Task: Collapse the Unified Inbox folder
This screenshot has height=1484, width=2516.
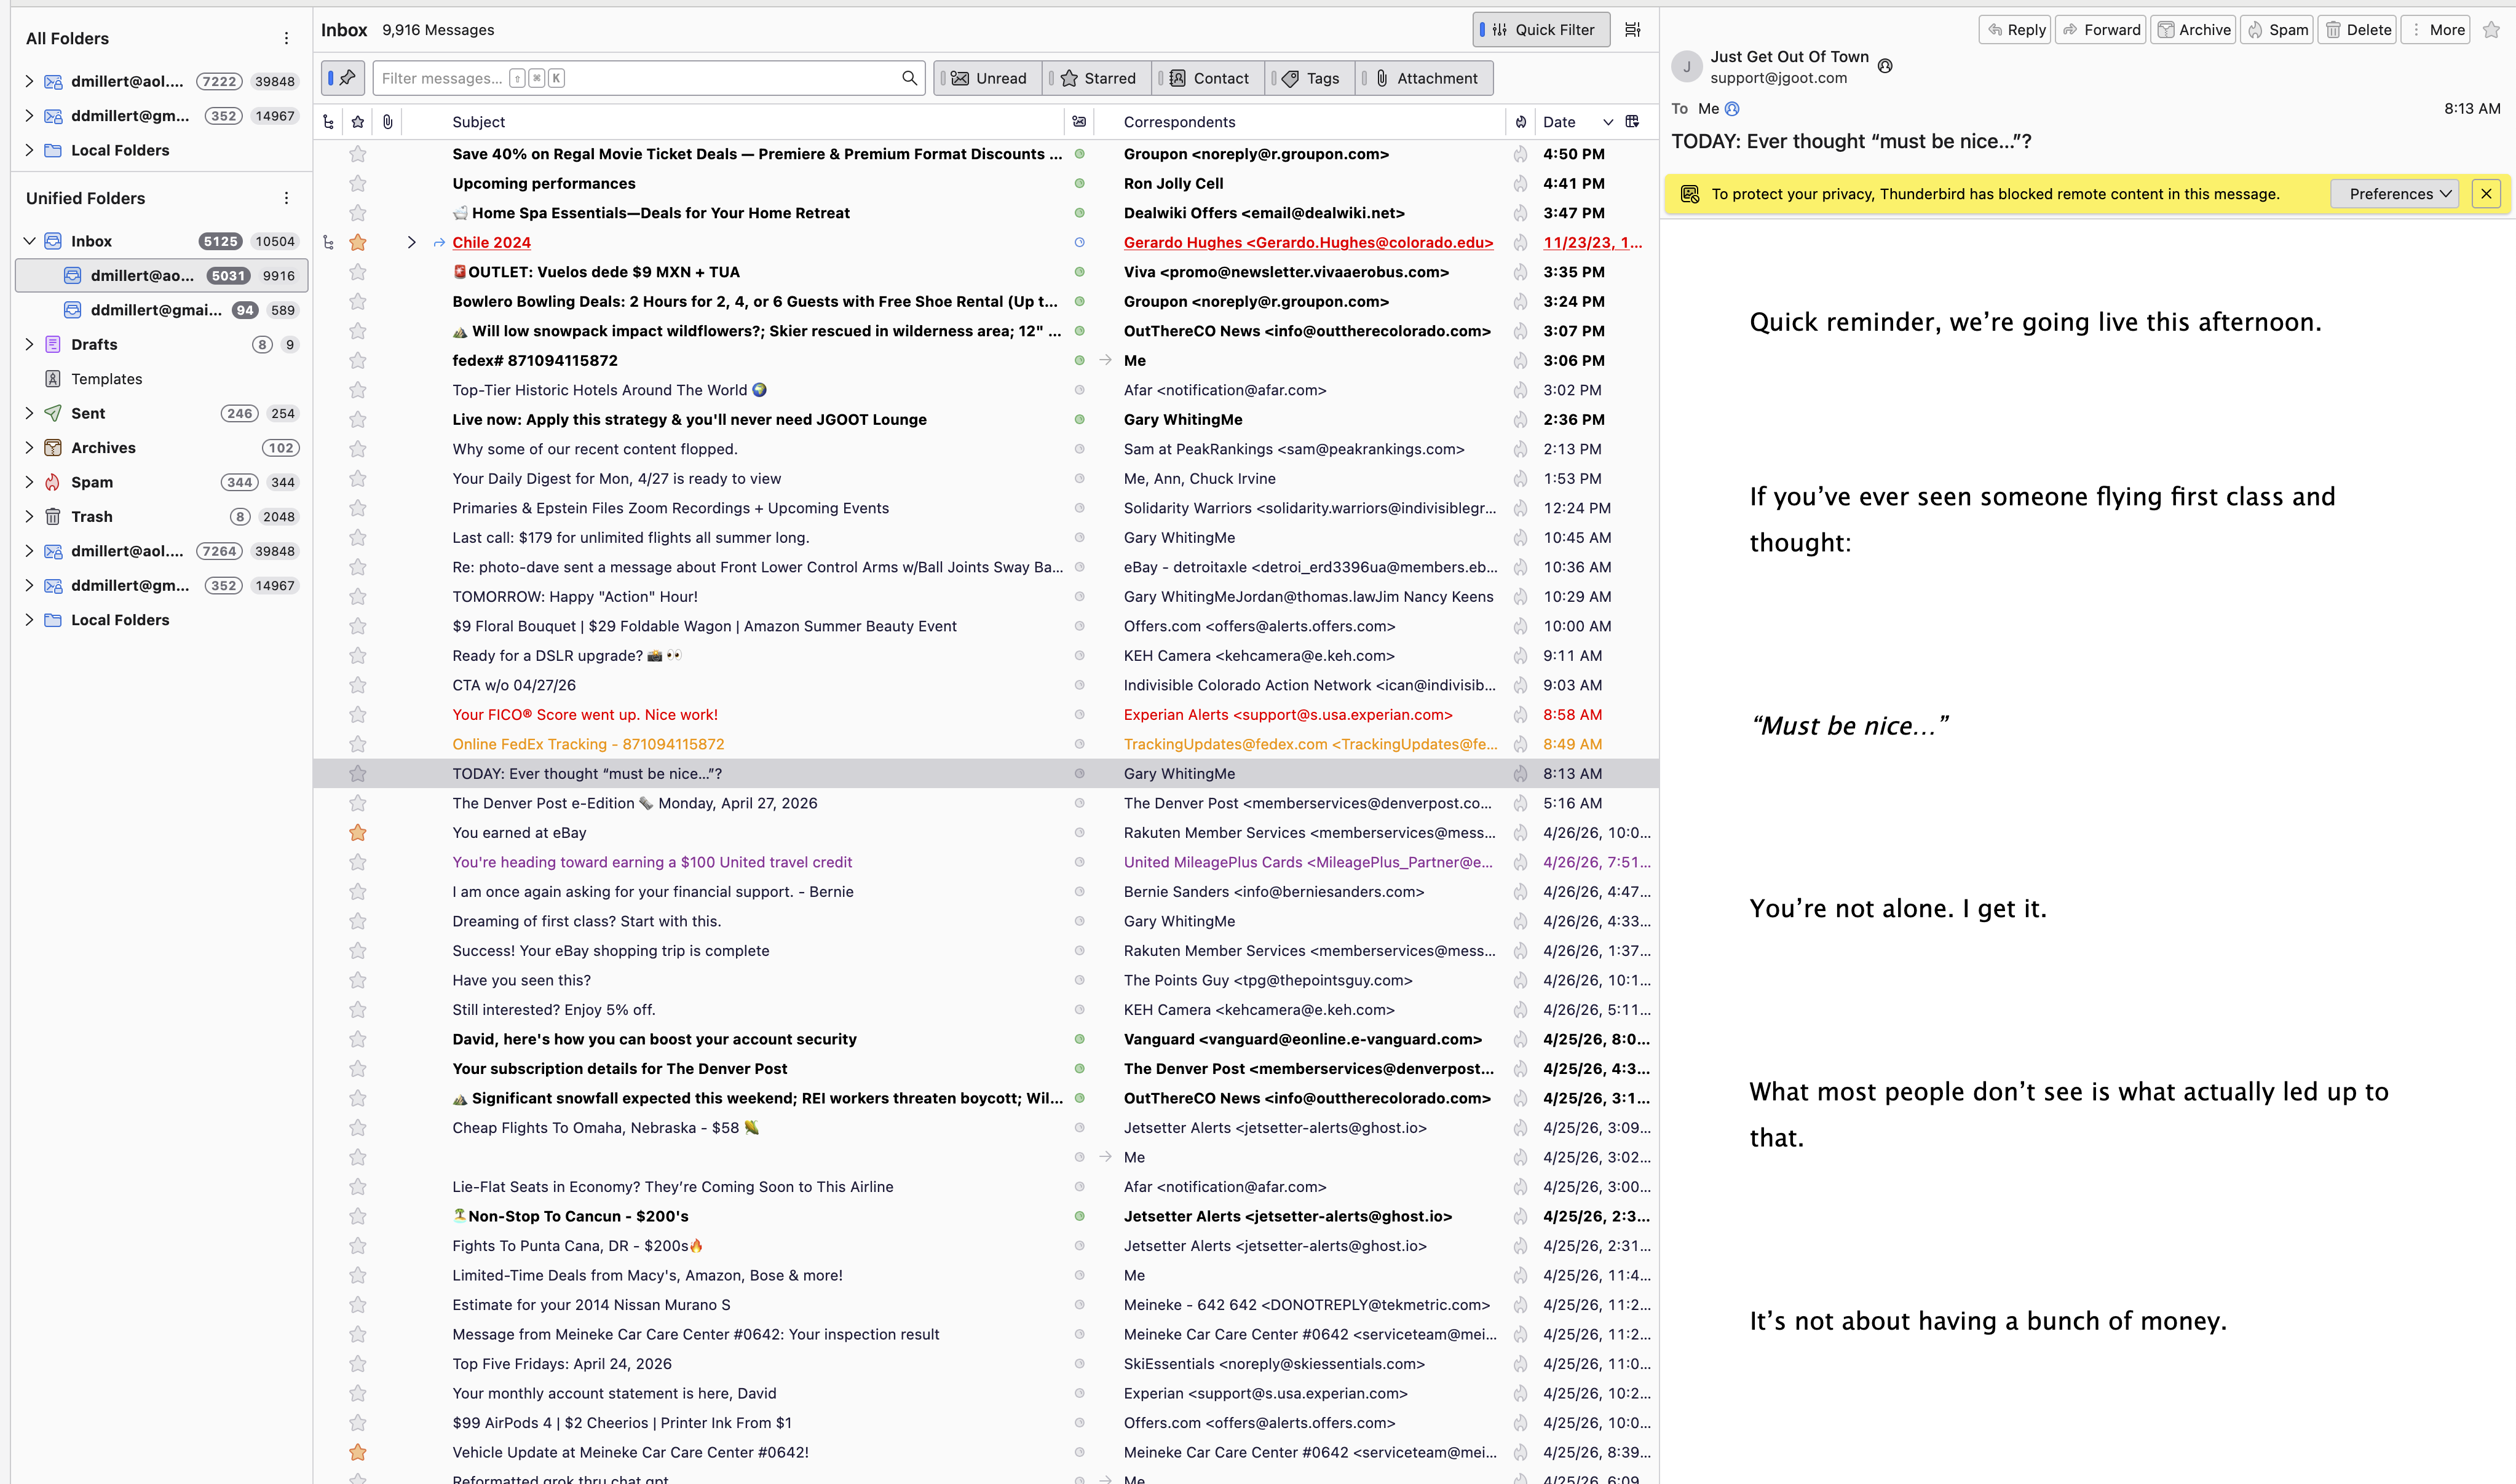Action: click(x=29, y=241)
